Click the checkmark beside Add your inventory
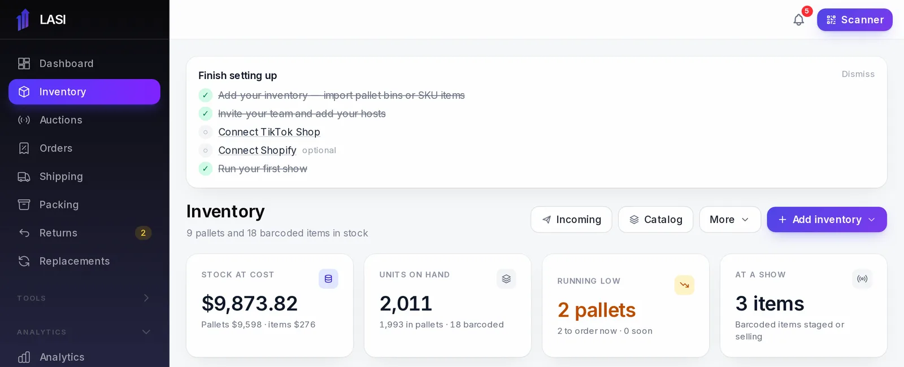This screenshot has height=367, width=904. [206, 95]
